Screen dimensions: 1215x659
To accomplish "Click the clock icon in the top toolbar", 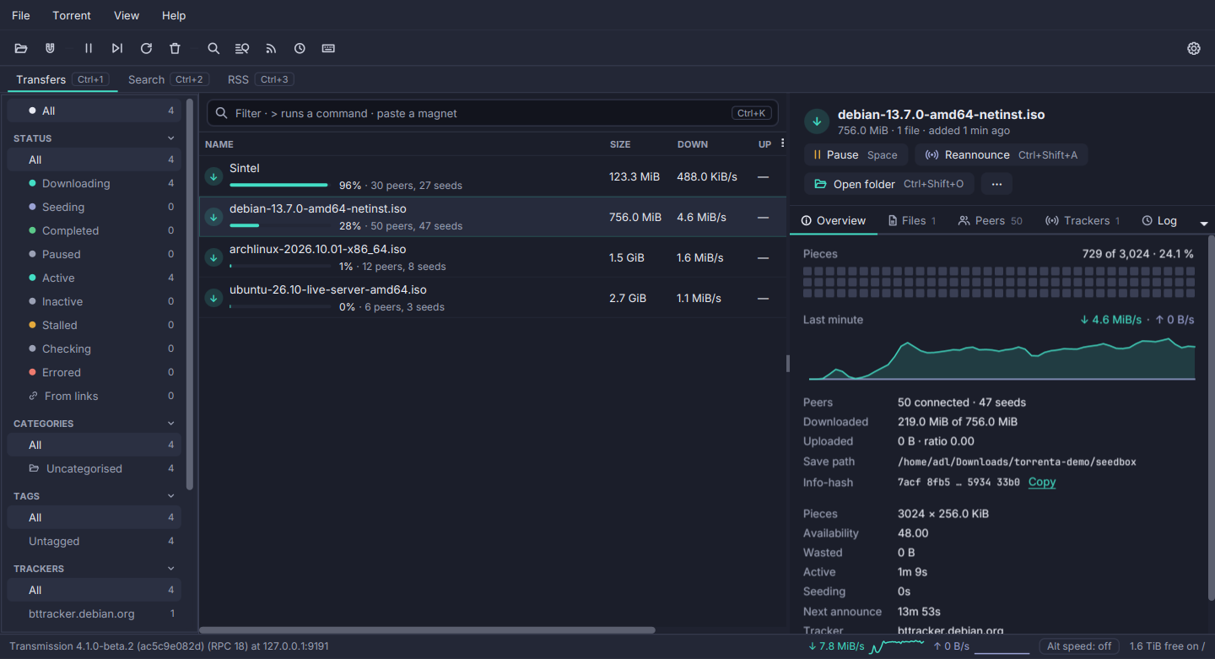I will [x=300, y=49].
